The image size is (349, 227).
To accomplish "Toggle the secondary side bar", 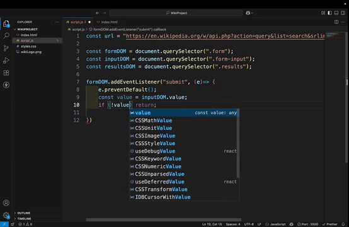I will (343, 13).
